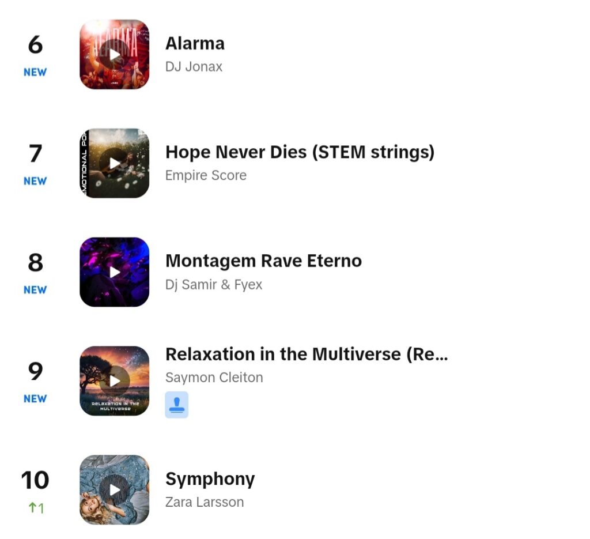Open the Alarma song title
Screen dimensions: 590x539
pyautogui.click(x=195, y=44)
